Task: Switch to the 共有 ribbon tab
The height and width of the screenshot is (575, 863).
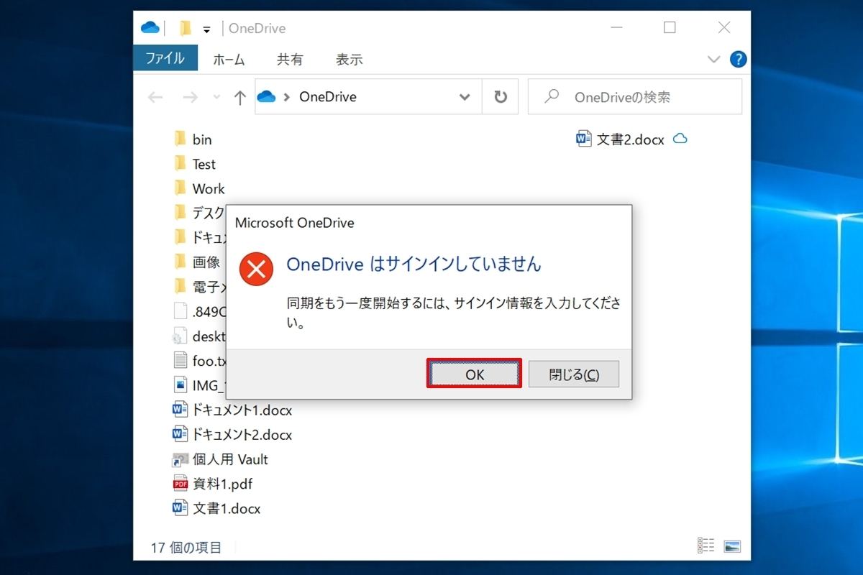Action: click(290, 60)
